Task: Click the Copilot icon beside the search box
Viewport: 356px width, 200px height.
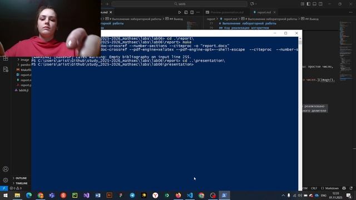Action: pyautogui.click(x=252, y=4)
